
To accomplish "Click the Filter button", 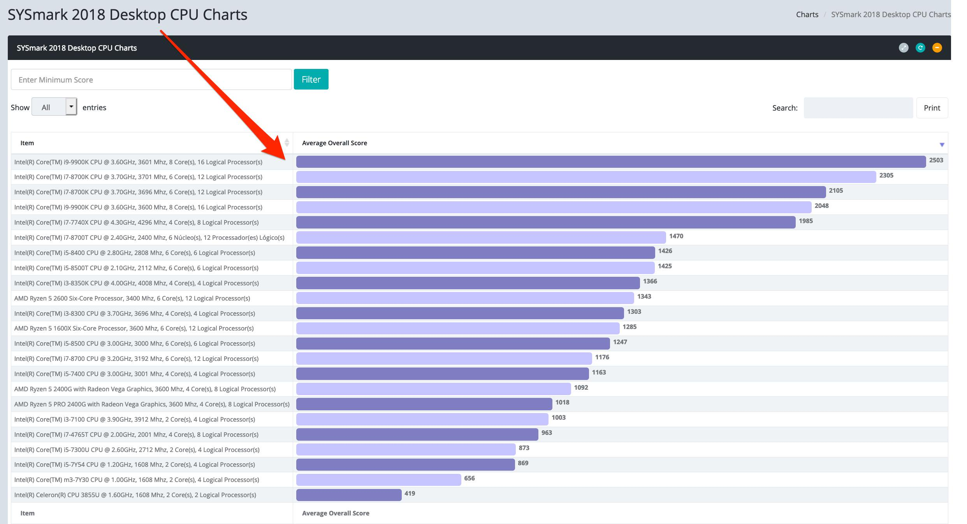I will 311,79.
